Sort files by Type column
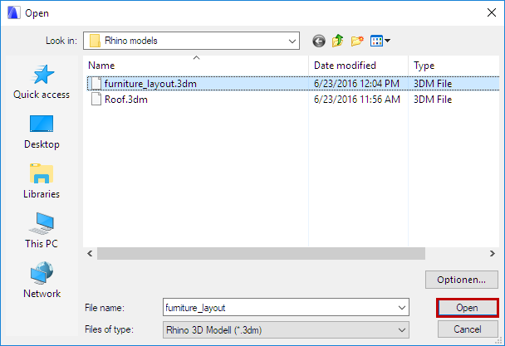Screen dimensions: 505x346 tap(454, 66)
